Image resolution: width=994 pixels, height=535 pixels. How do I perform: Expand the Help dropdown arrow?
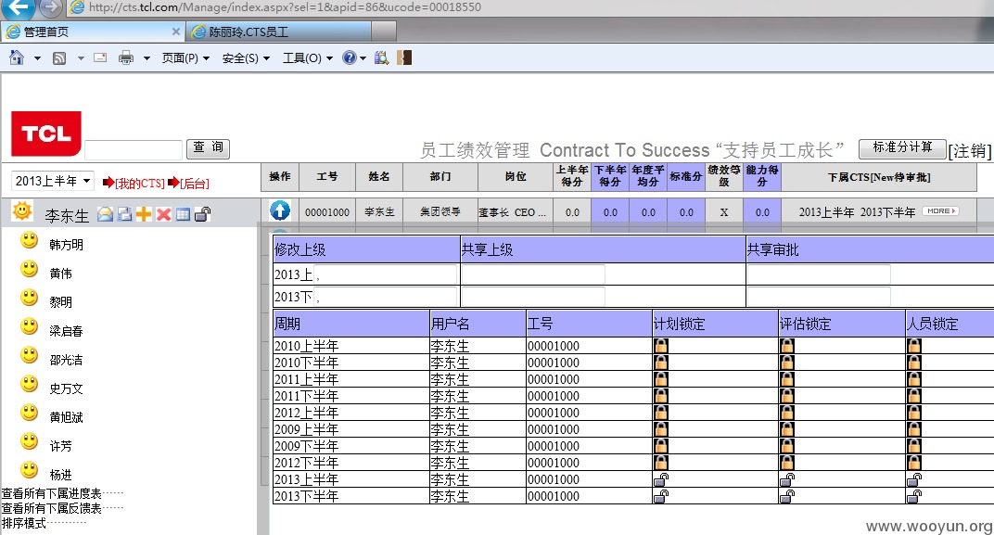point(363,58)
